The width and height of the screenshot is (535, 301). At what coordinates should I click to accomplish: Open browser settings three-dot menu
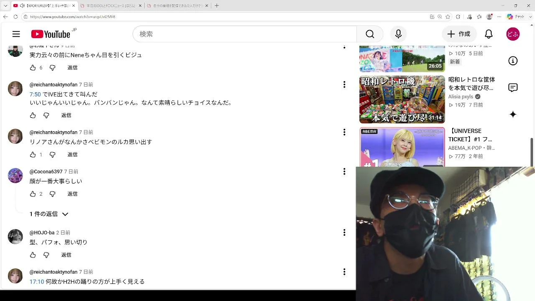pos(499,17)
